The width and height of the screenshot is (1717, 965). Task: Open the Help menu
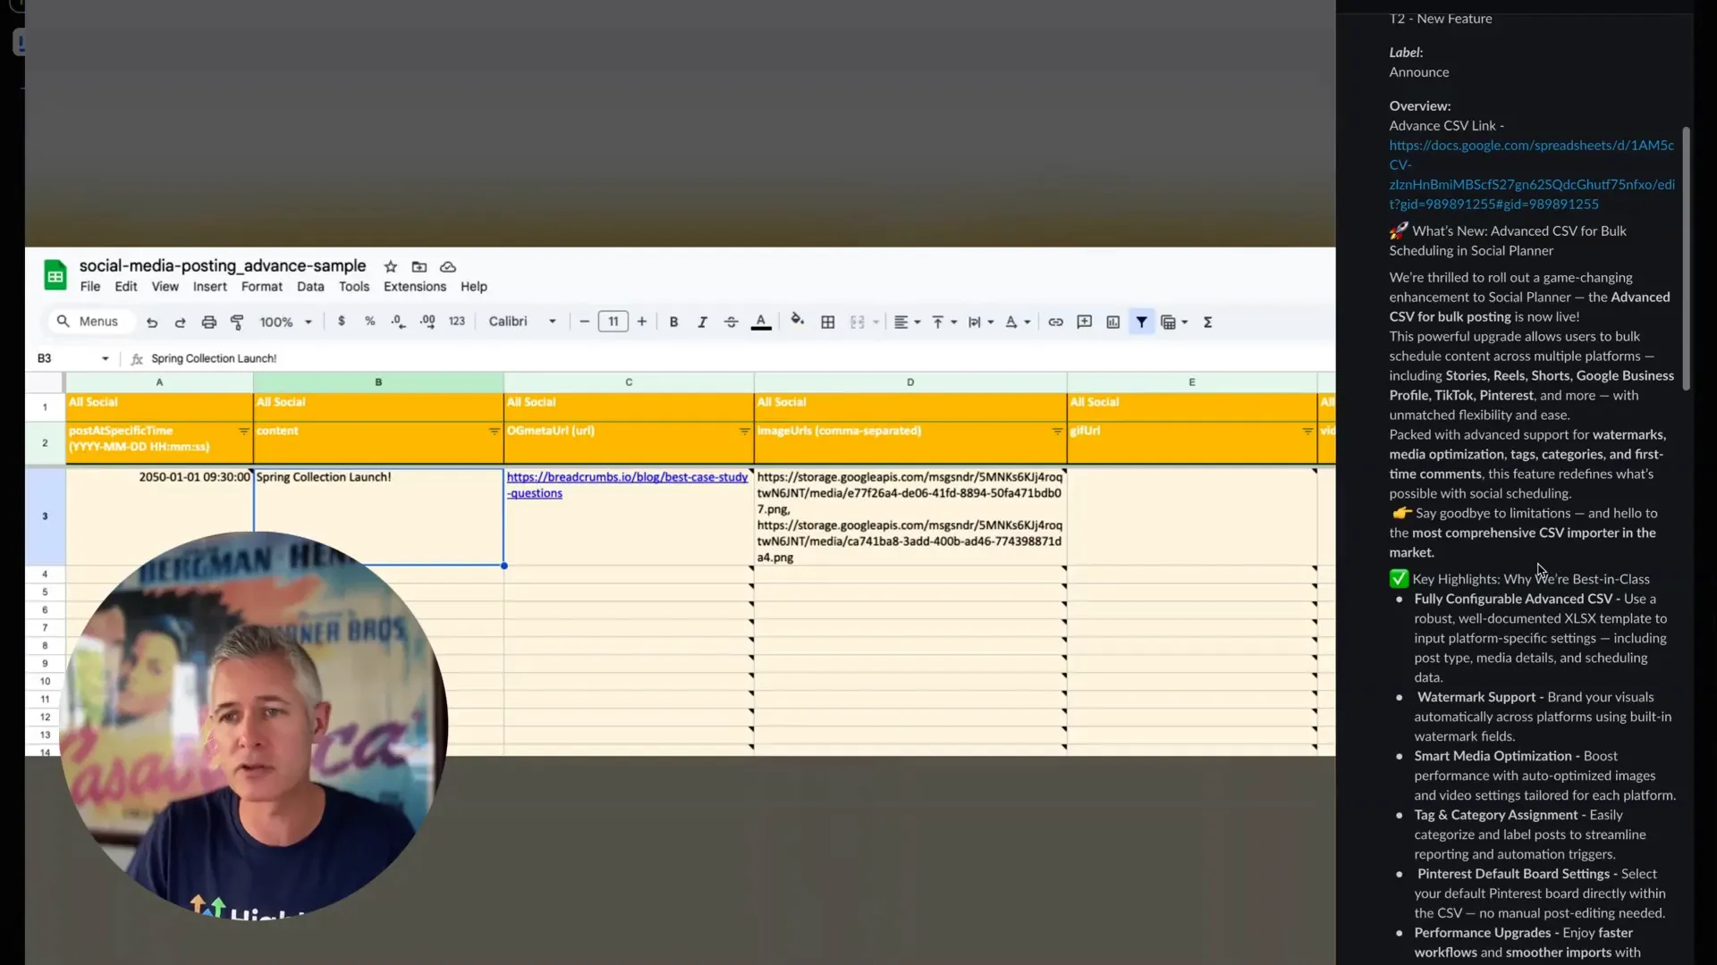474,287
